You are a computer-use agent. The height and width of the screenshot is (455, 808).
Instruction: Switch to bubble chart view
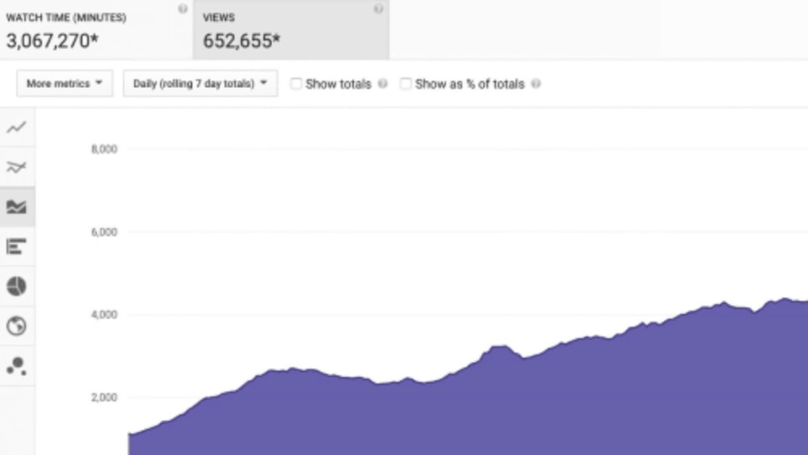click(x=16, y=366)
